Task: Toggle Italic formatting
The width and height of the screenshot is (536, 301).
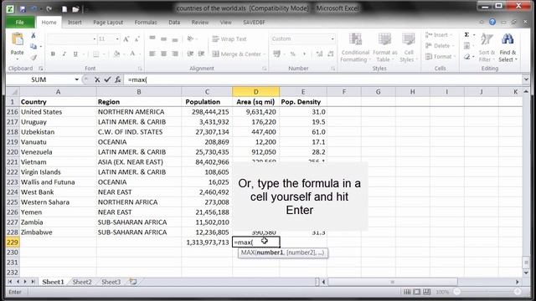Action: [x=64, y=54]
